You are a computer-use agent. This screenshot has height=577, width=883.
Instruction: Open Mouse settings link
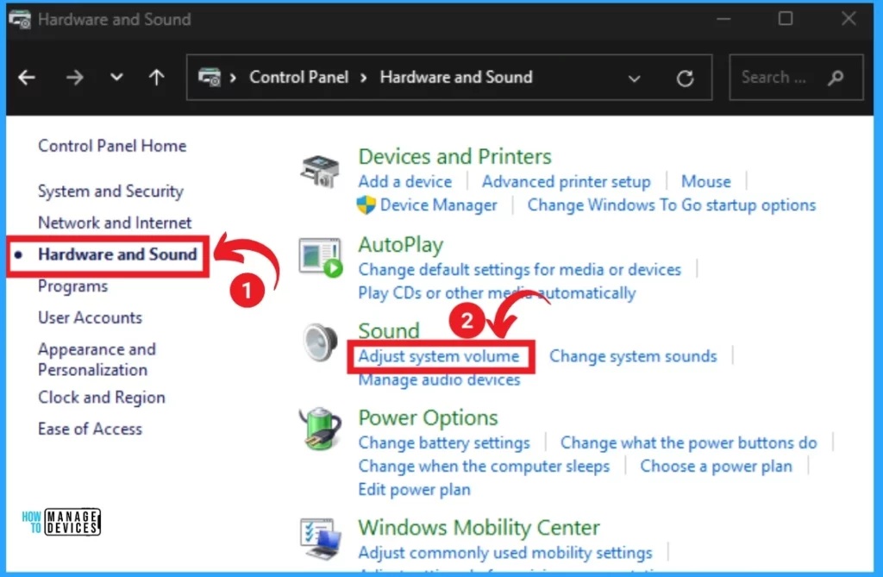click(706, 181)
